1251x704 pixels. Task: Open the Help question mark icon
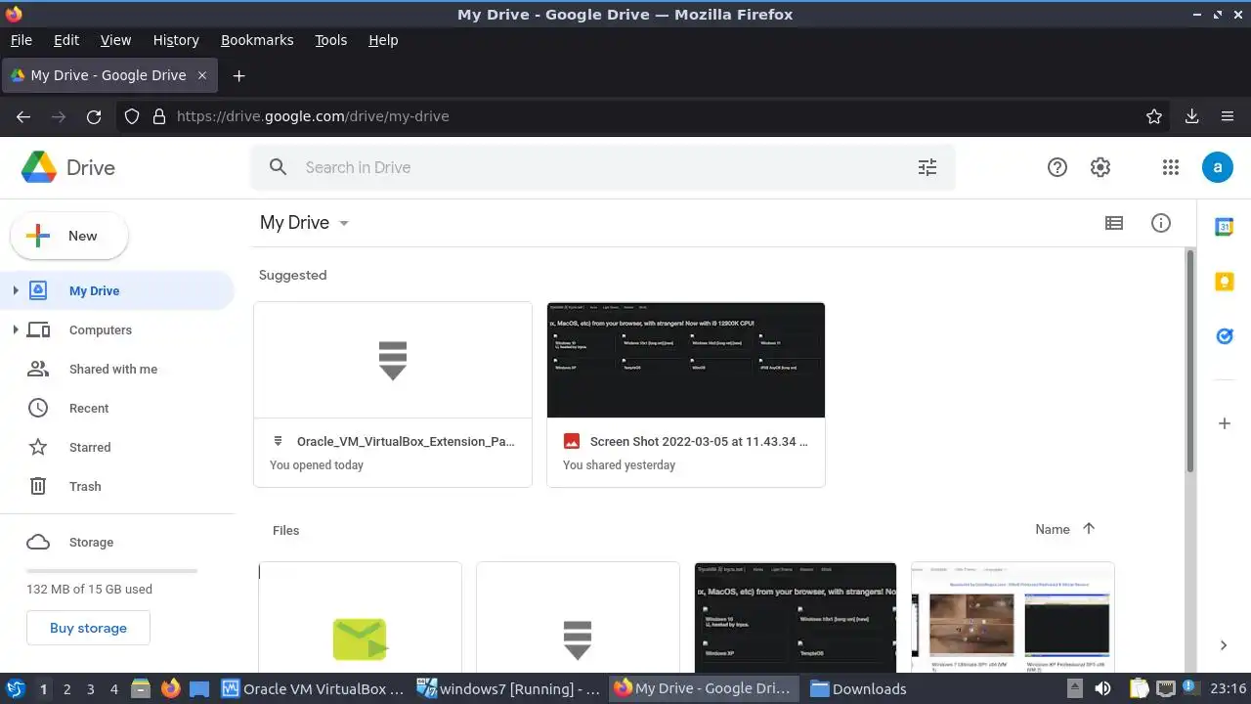(x=1057, y=167)
